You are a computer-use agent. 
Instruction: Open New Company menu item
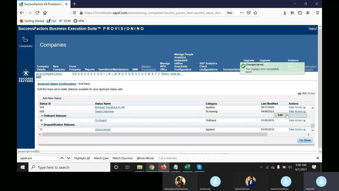pyautogui.click(x=59, y=68)
